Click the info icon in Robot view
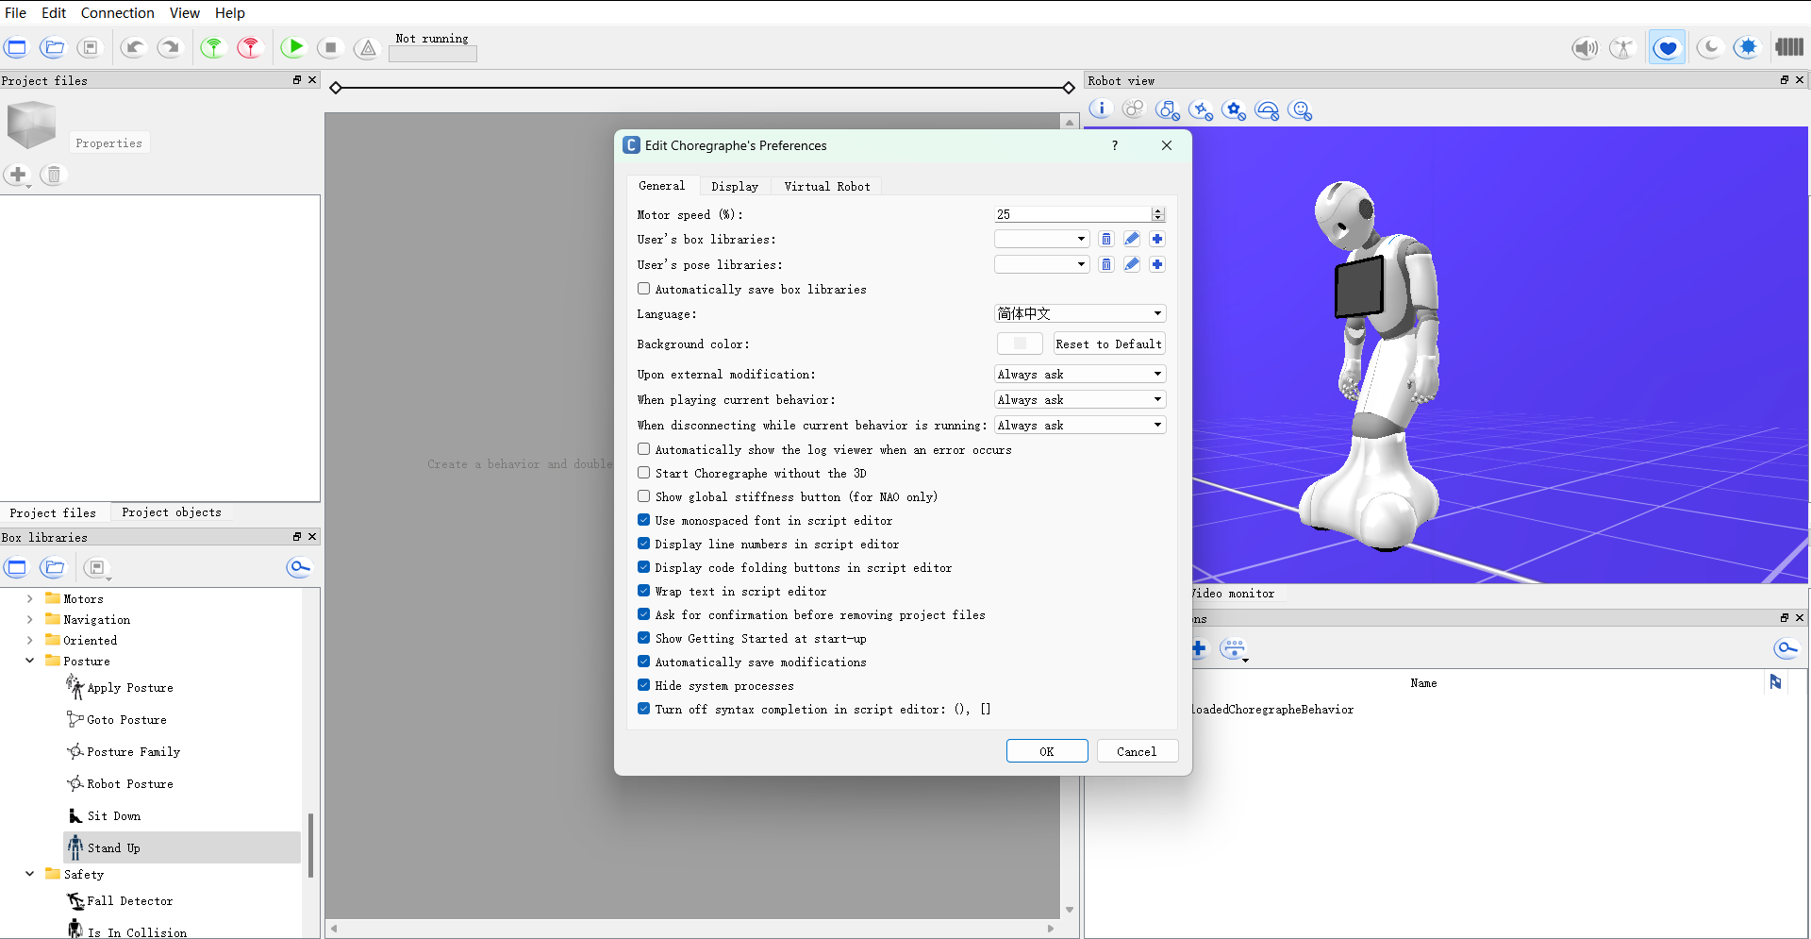Viewport: 1811px width, 939px height. click(x=1101, y=109)
